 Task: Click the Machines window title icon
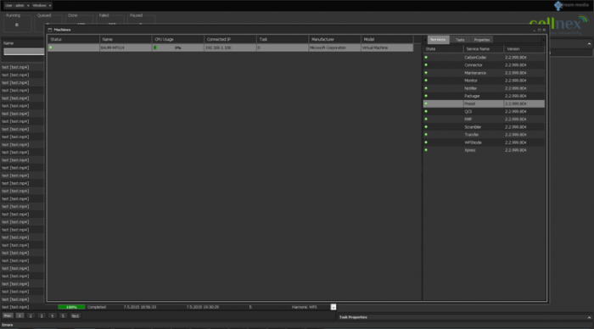50,30
